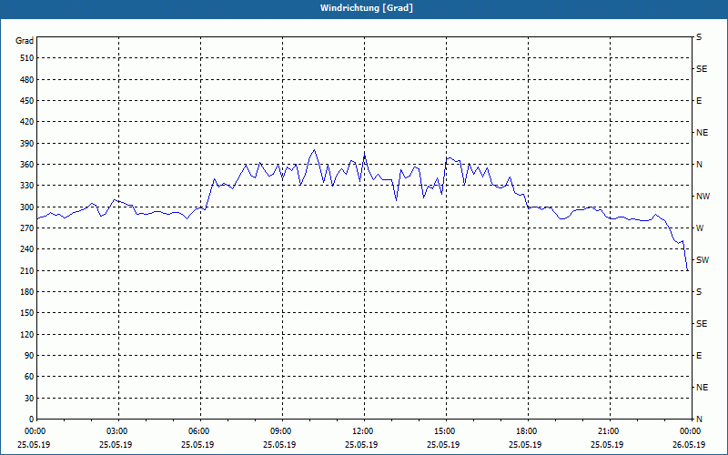The height and width of the screenshot is (455, 728).
Task: Select compass label "N" on the 360 gridline
Action: point(699,165)
